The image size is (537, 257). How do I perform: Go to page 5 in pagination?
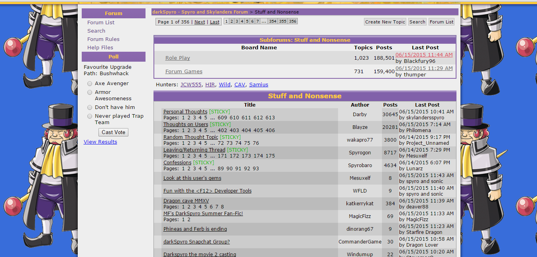coord(247,21)
